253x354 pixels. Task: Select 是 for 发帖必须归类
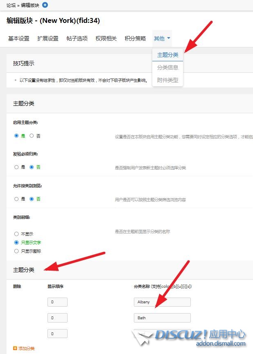(x=16, y=167)
